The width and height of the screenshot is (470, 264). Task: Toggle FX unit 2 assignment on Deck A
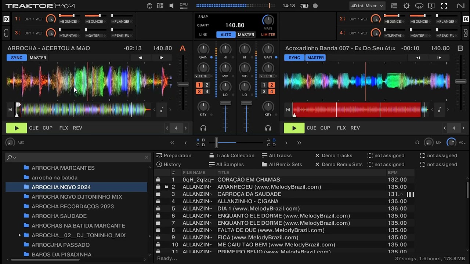point(207,85)
